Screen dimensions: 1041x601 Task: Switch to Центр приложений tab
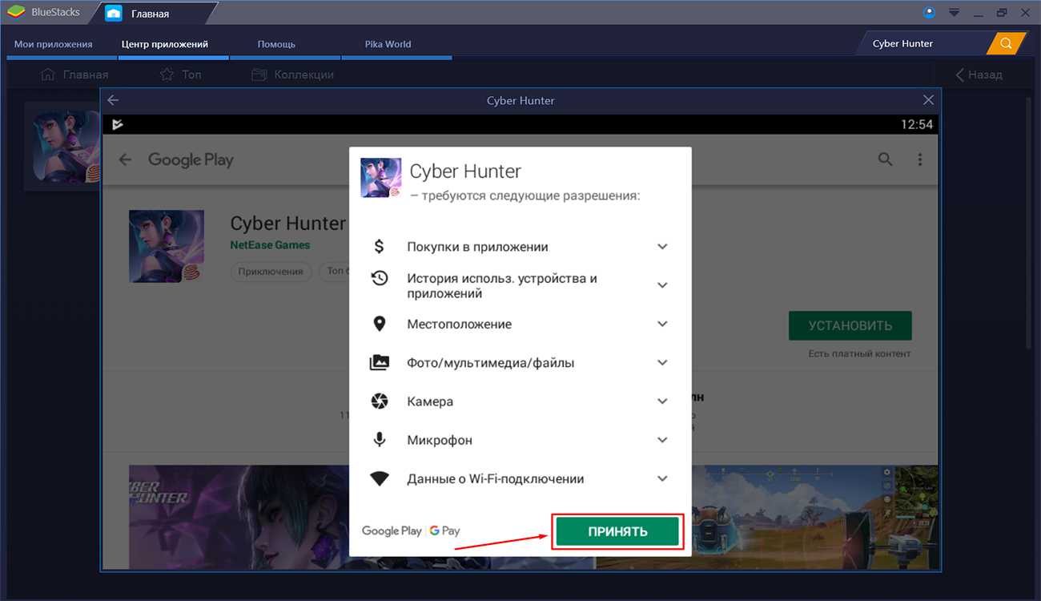click(x=165, y=44)
